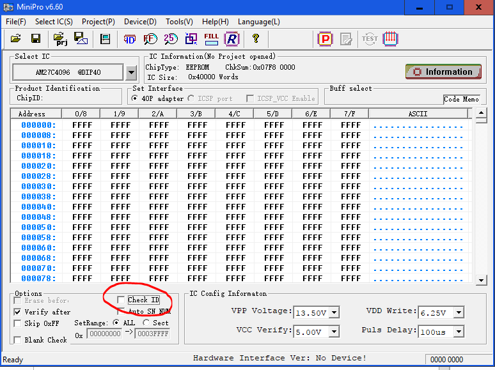Open the Select IC(S) menu
The image size is (495, 370).
[x=54, y=22]
